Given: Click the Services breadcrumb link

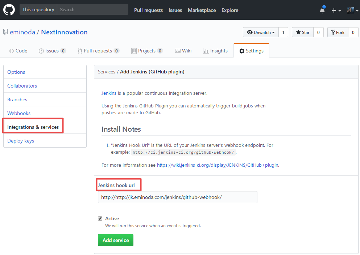Looking at the screenshot, I should point(107,72).
